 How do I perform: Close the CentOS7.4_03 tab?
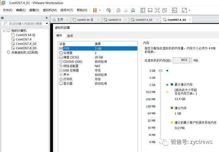click(x=190, y=20)
